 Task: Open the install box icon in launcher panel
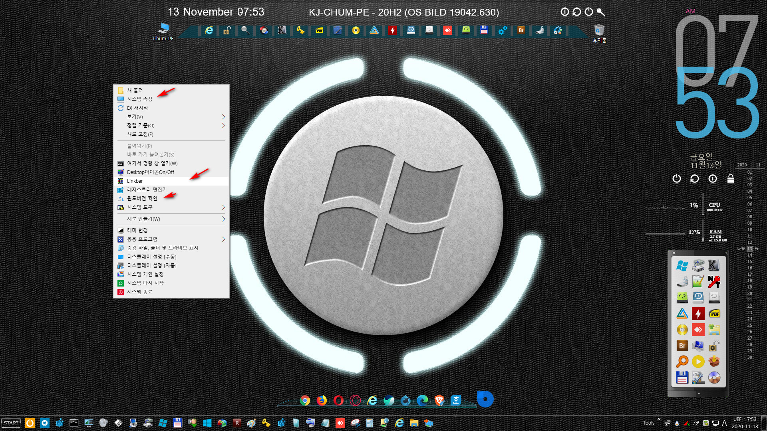[714, 362]
